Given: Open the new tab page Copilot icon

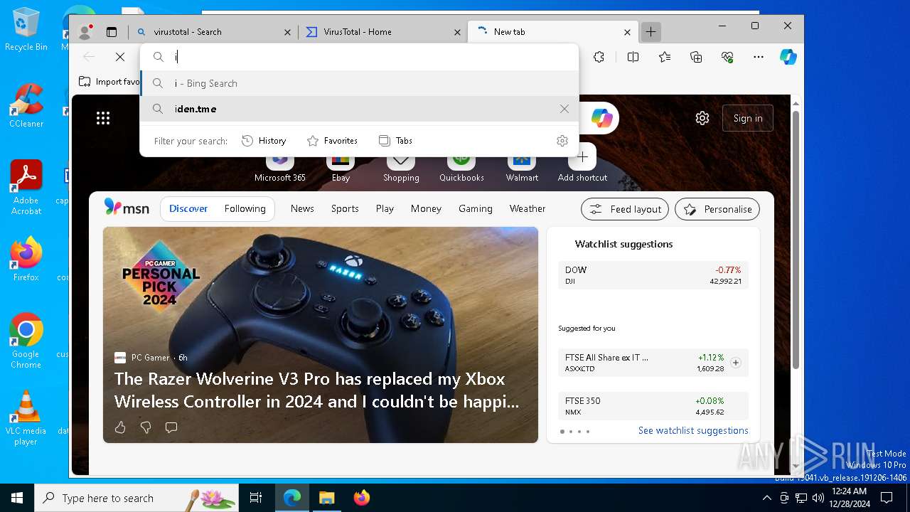Looking at the screenshot, I should [601, 118].
